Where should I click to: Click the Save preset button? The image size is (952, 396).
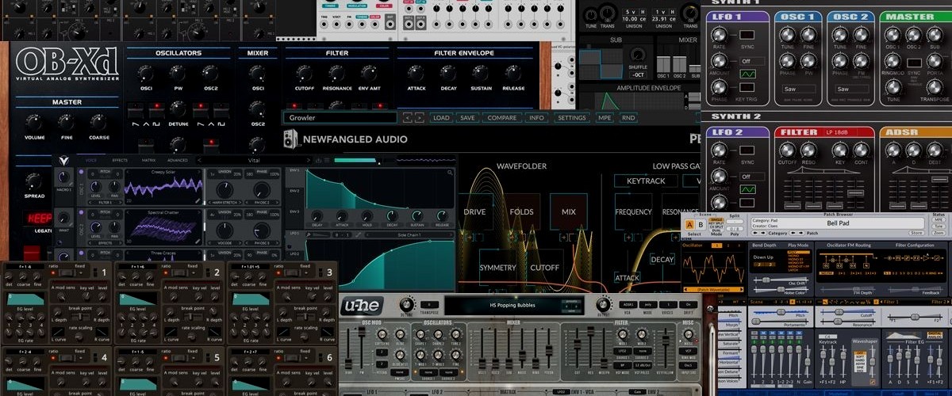pyautogui.click(x=467, y=118)
